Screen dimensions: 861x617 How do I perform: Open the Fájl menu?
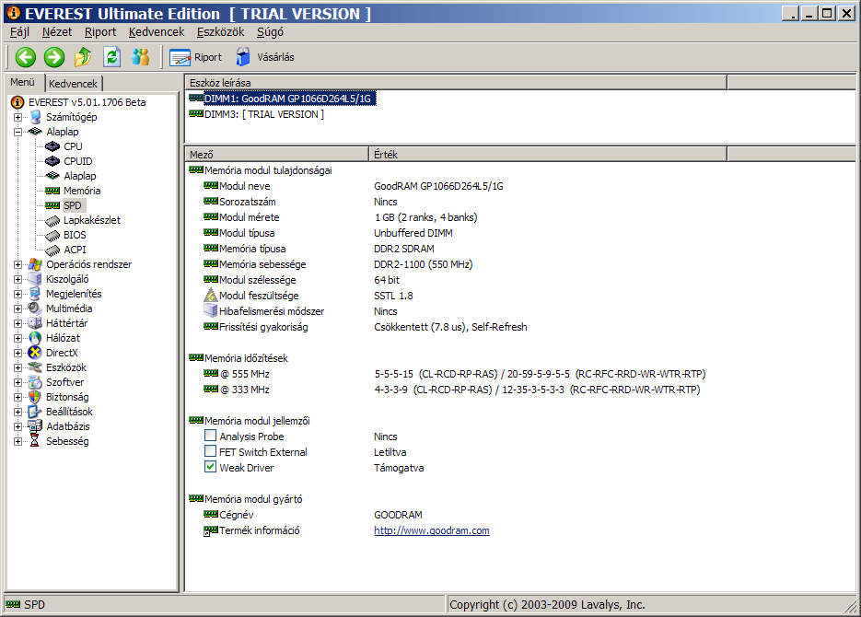click(x=19, y=32)
